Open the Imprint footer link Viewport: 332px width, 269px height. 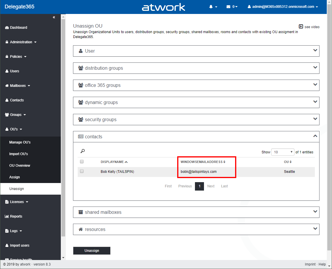point(310,264)
